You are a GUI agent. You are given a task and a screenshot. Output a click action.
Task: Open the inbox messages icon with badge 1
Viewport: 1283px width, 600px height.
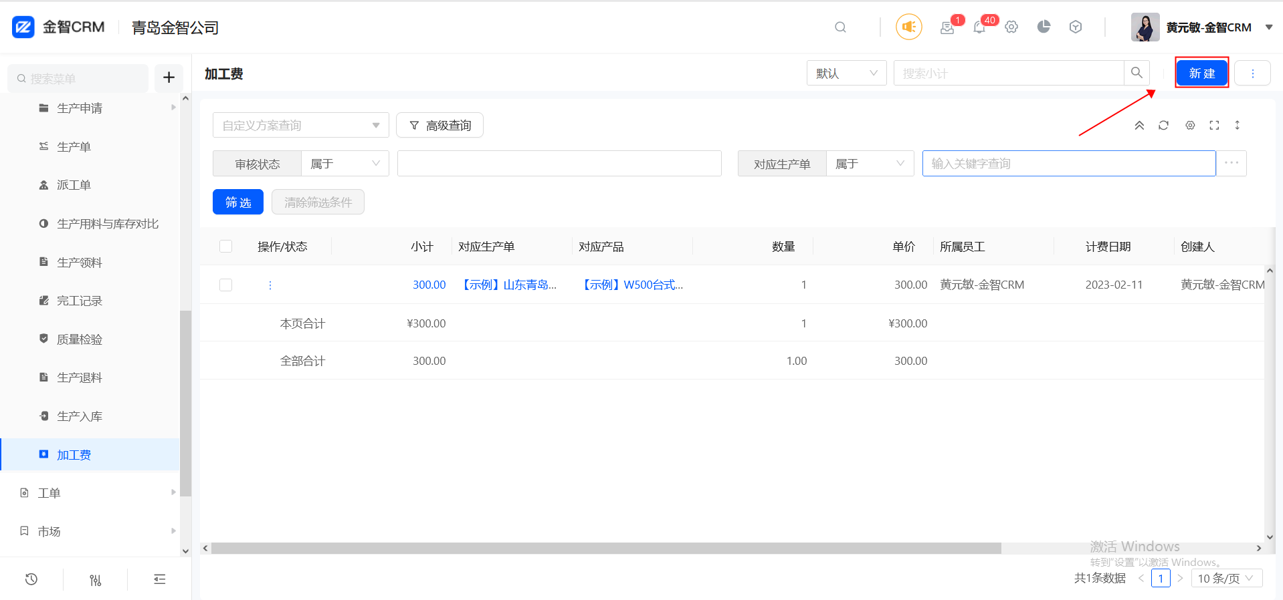(947, 27)
